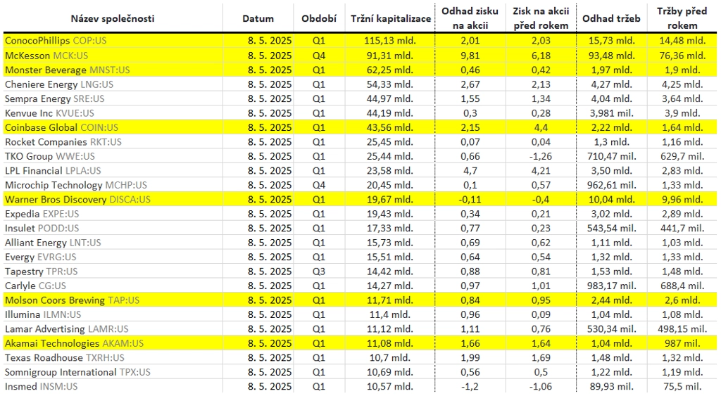Click market cap value '91,31 mld.'

(x=390, y=56)
